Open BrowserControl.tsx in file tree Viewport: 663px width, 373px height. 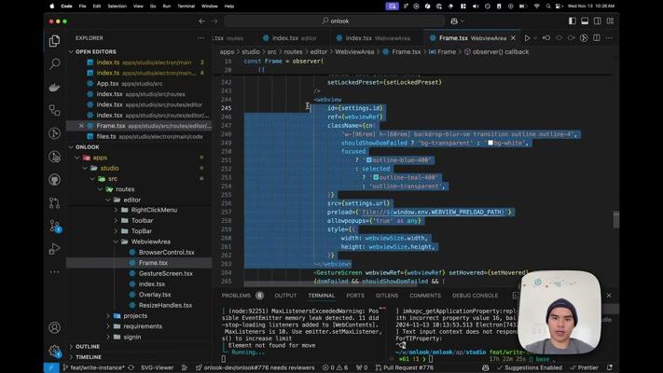167,252
